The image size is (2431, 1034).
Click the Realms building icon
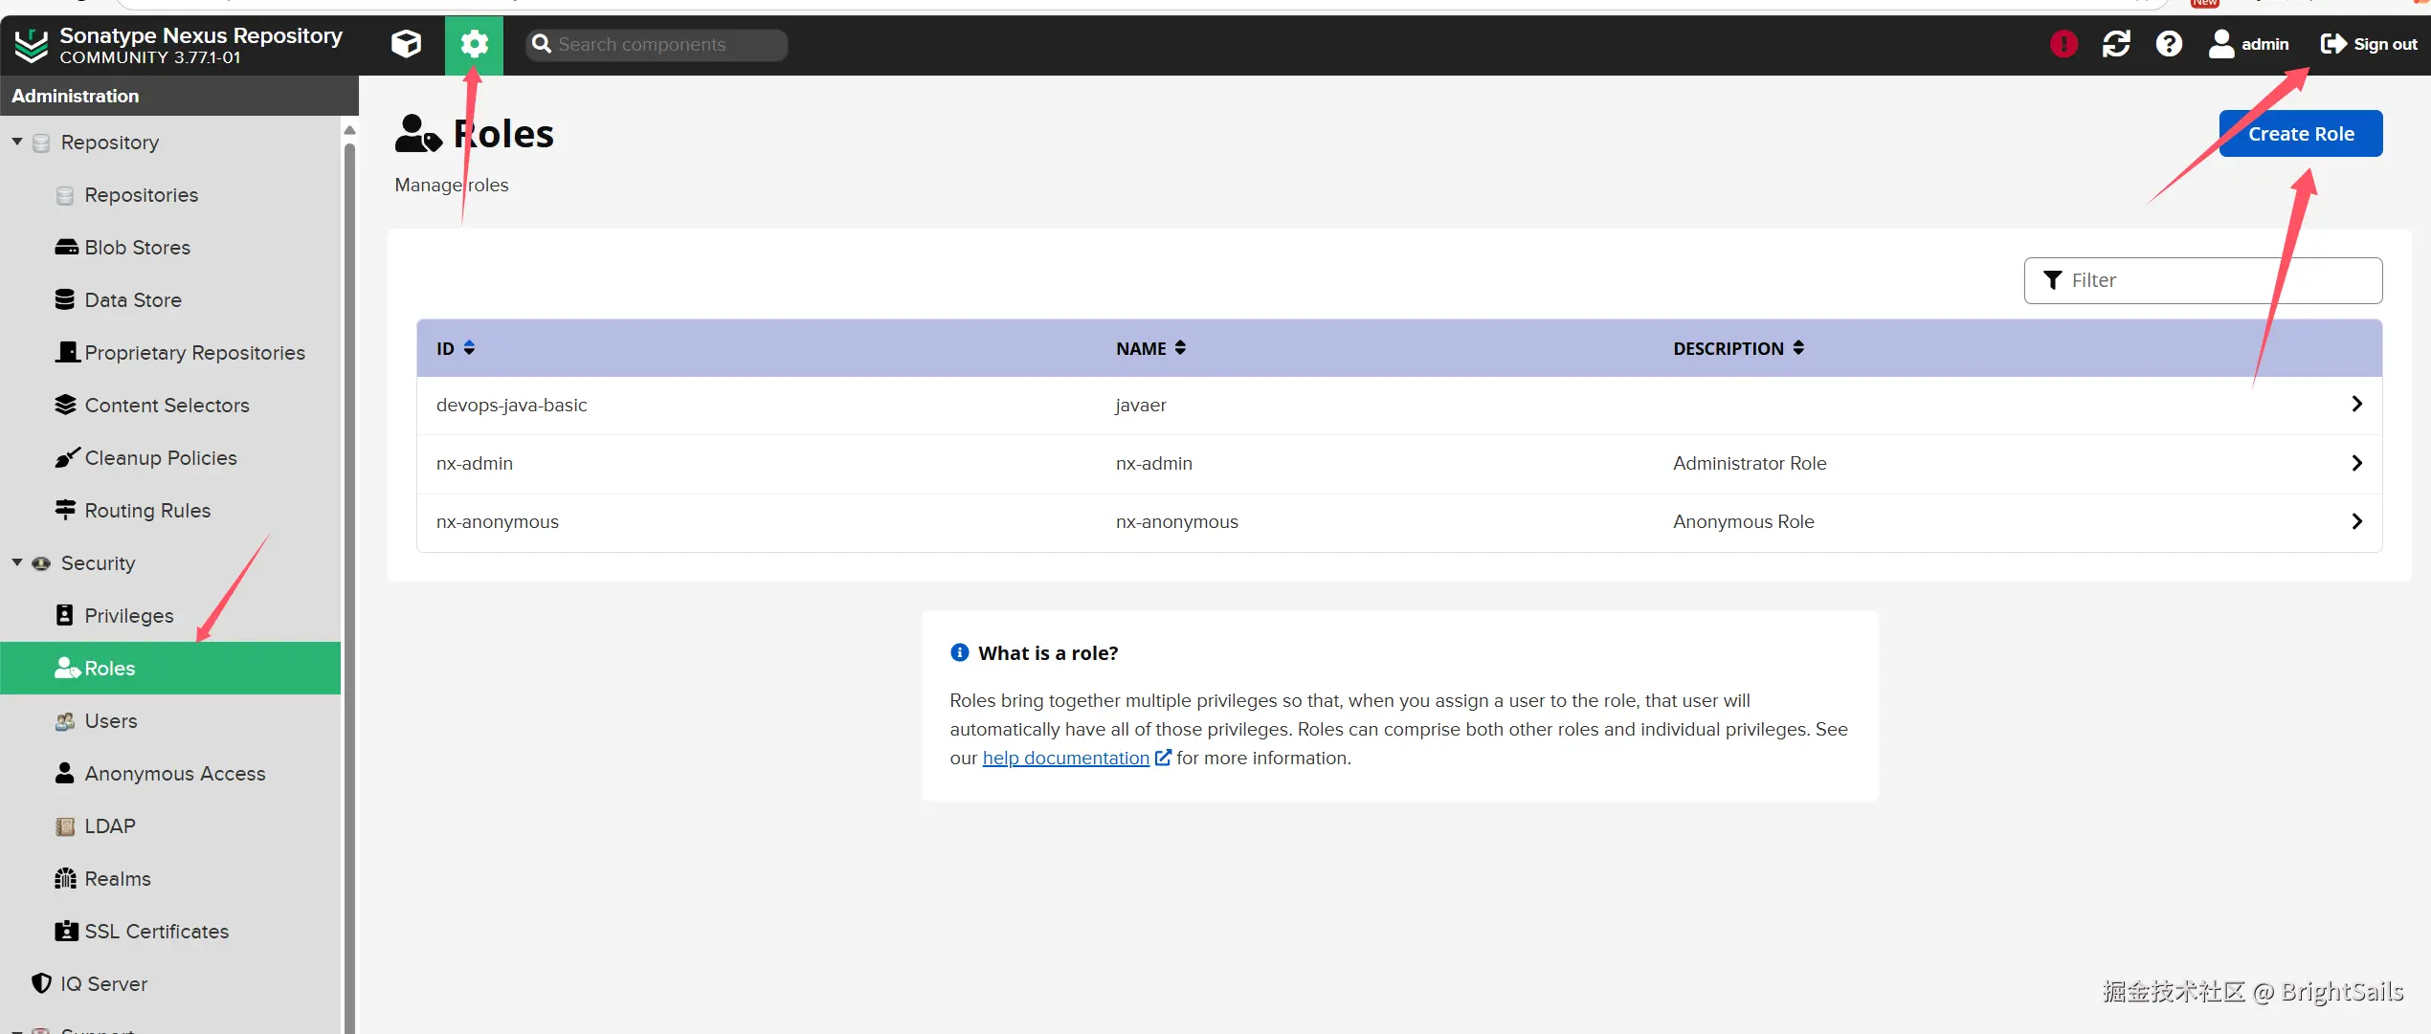(x=65, y=878)
